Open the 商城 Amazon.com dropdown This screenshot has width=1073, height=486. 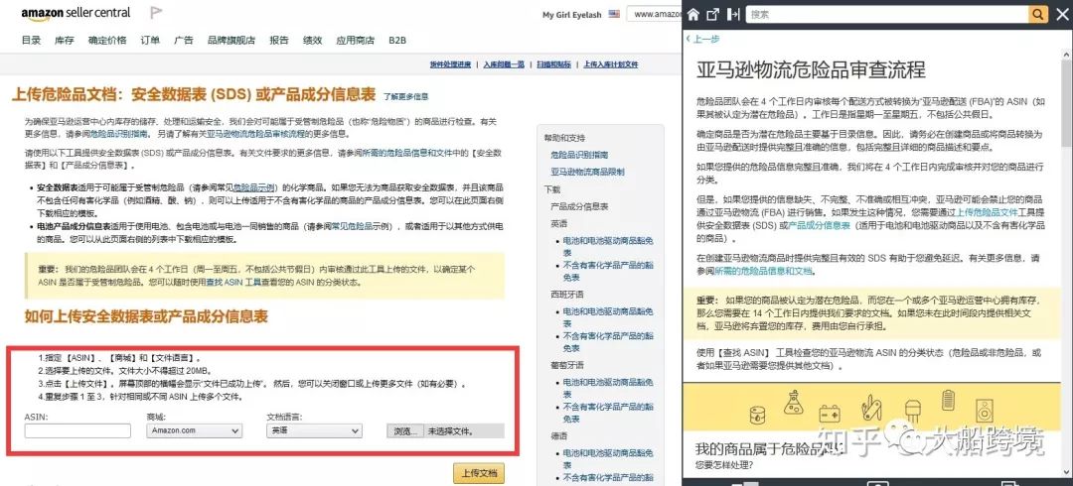195,430
